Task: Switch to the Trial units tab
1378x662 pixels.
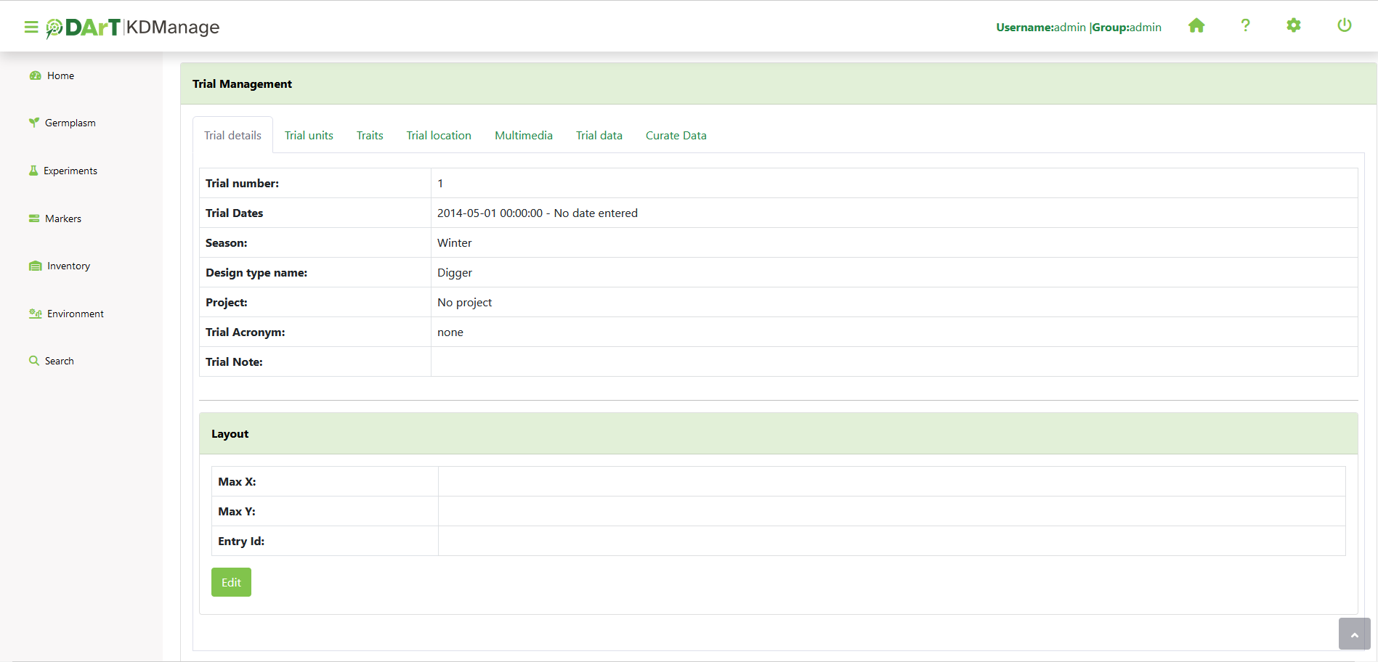Action: pos(309,136)
